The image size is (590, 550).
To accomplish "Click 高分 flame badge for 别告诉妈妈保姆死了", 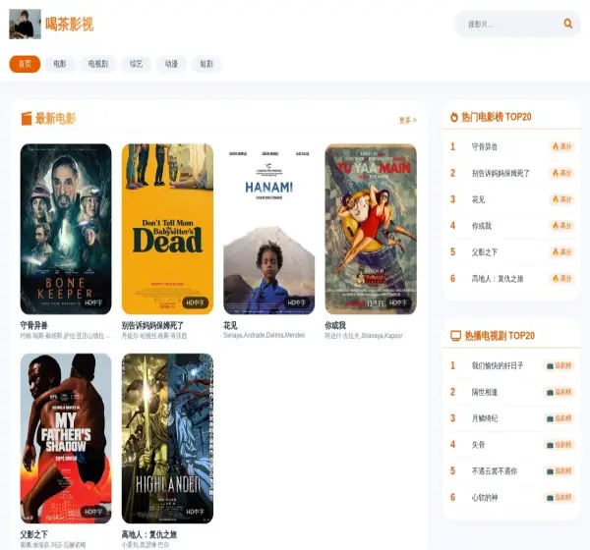I will (x=561, y=173).
